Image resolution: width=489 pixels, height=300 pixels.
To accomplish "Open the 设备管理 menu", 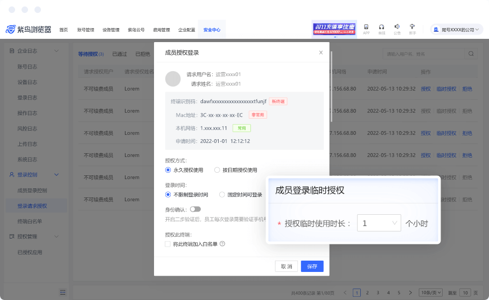I will (x=111, y=30).
